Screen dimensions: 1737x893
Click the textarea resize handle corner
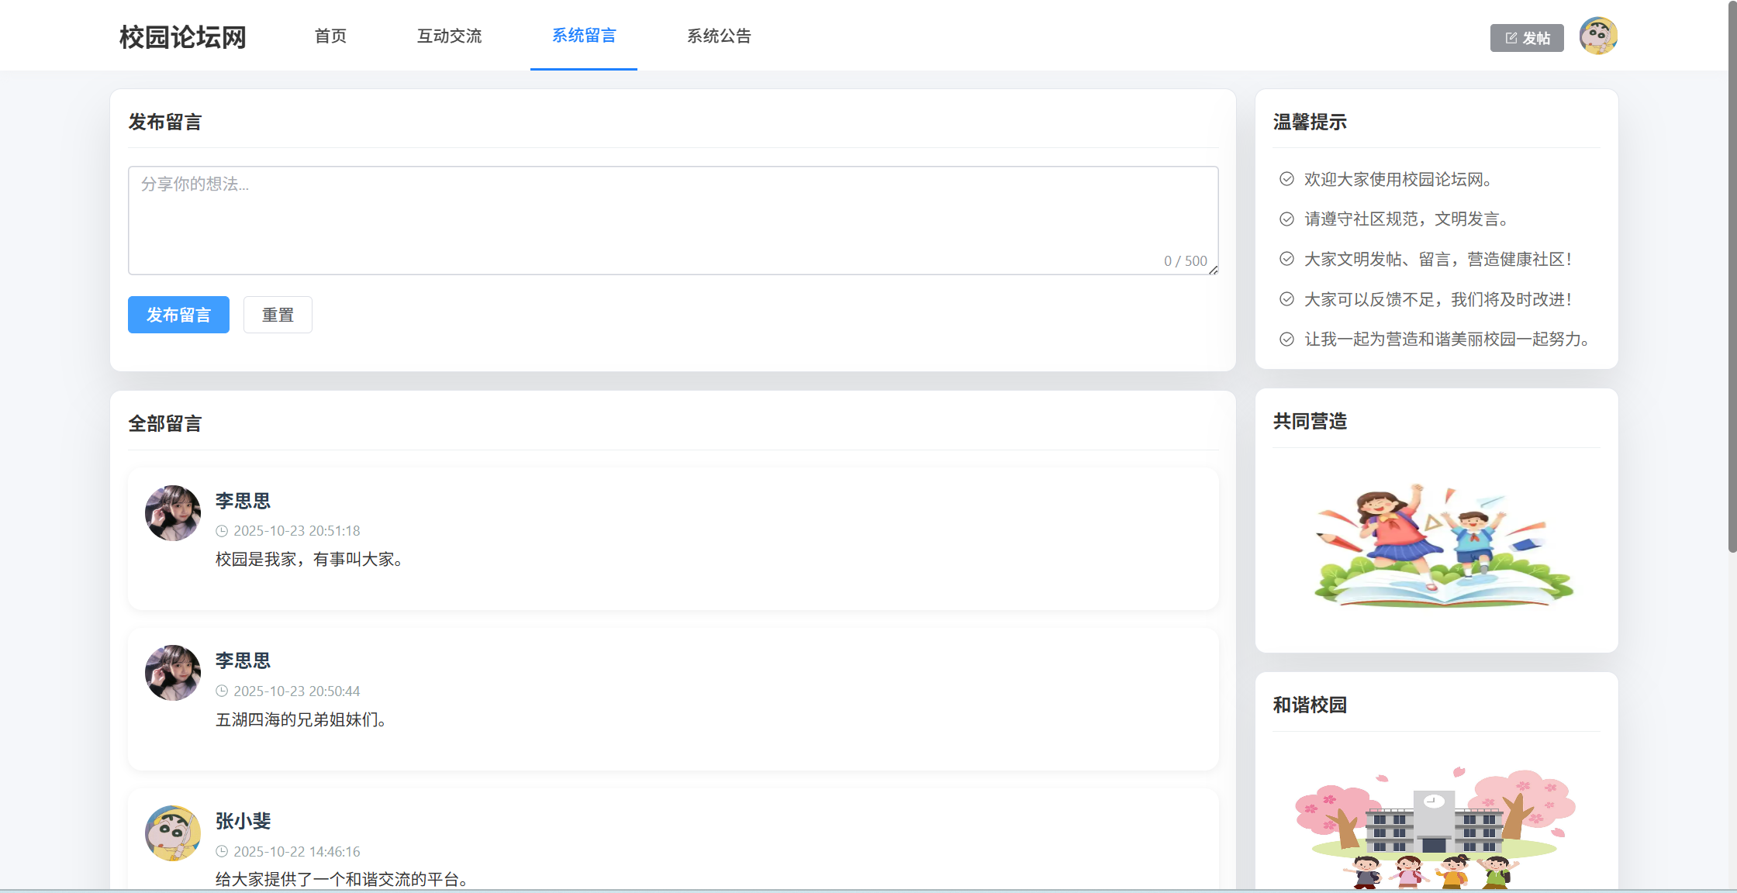tap(1214, 270)
